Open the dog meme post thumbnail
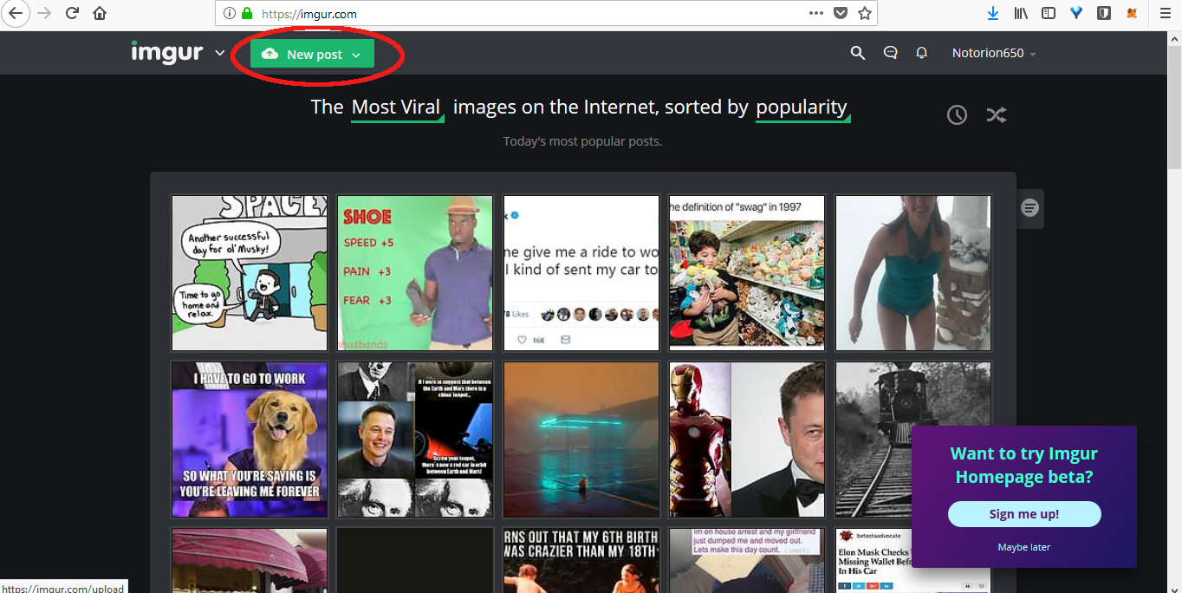1182x593 pixels. point(249,439)
